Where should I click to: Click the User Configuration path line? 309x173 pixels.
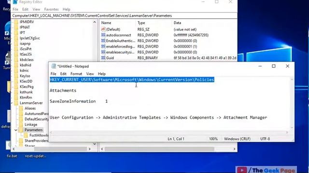click(158, 117)
